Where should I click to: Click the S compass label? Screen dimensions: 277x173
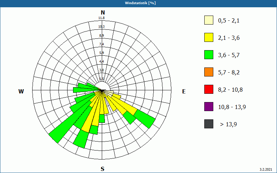pos(102,169)
